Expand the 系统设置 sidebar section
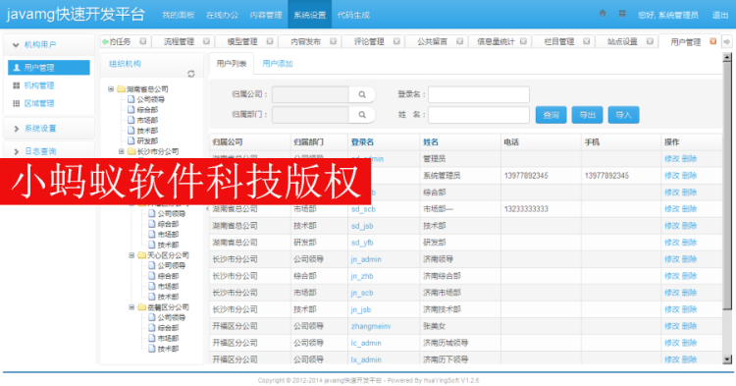Viewport: 736px width, 386px height. pyautogui.click(x=49, y=129)
